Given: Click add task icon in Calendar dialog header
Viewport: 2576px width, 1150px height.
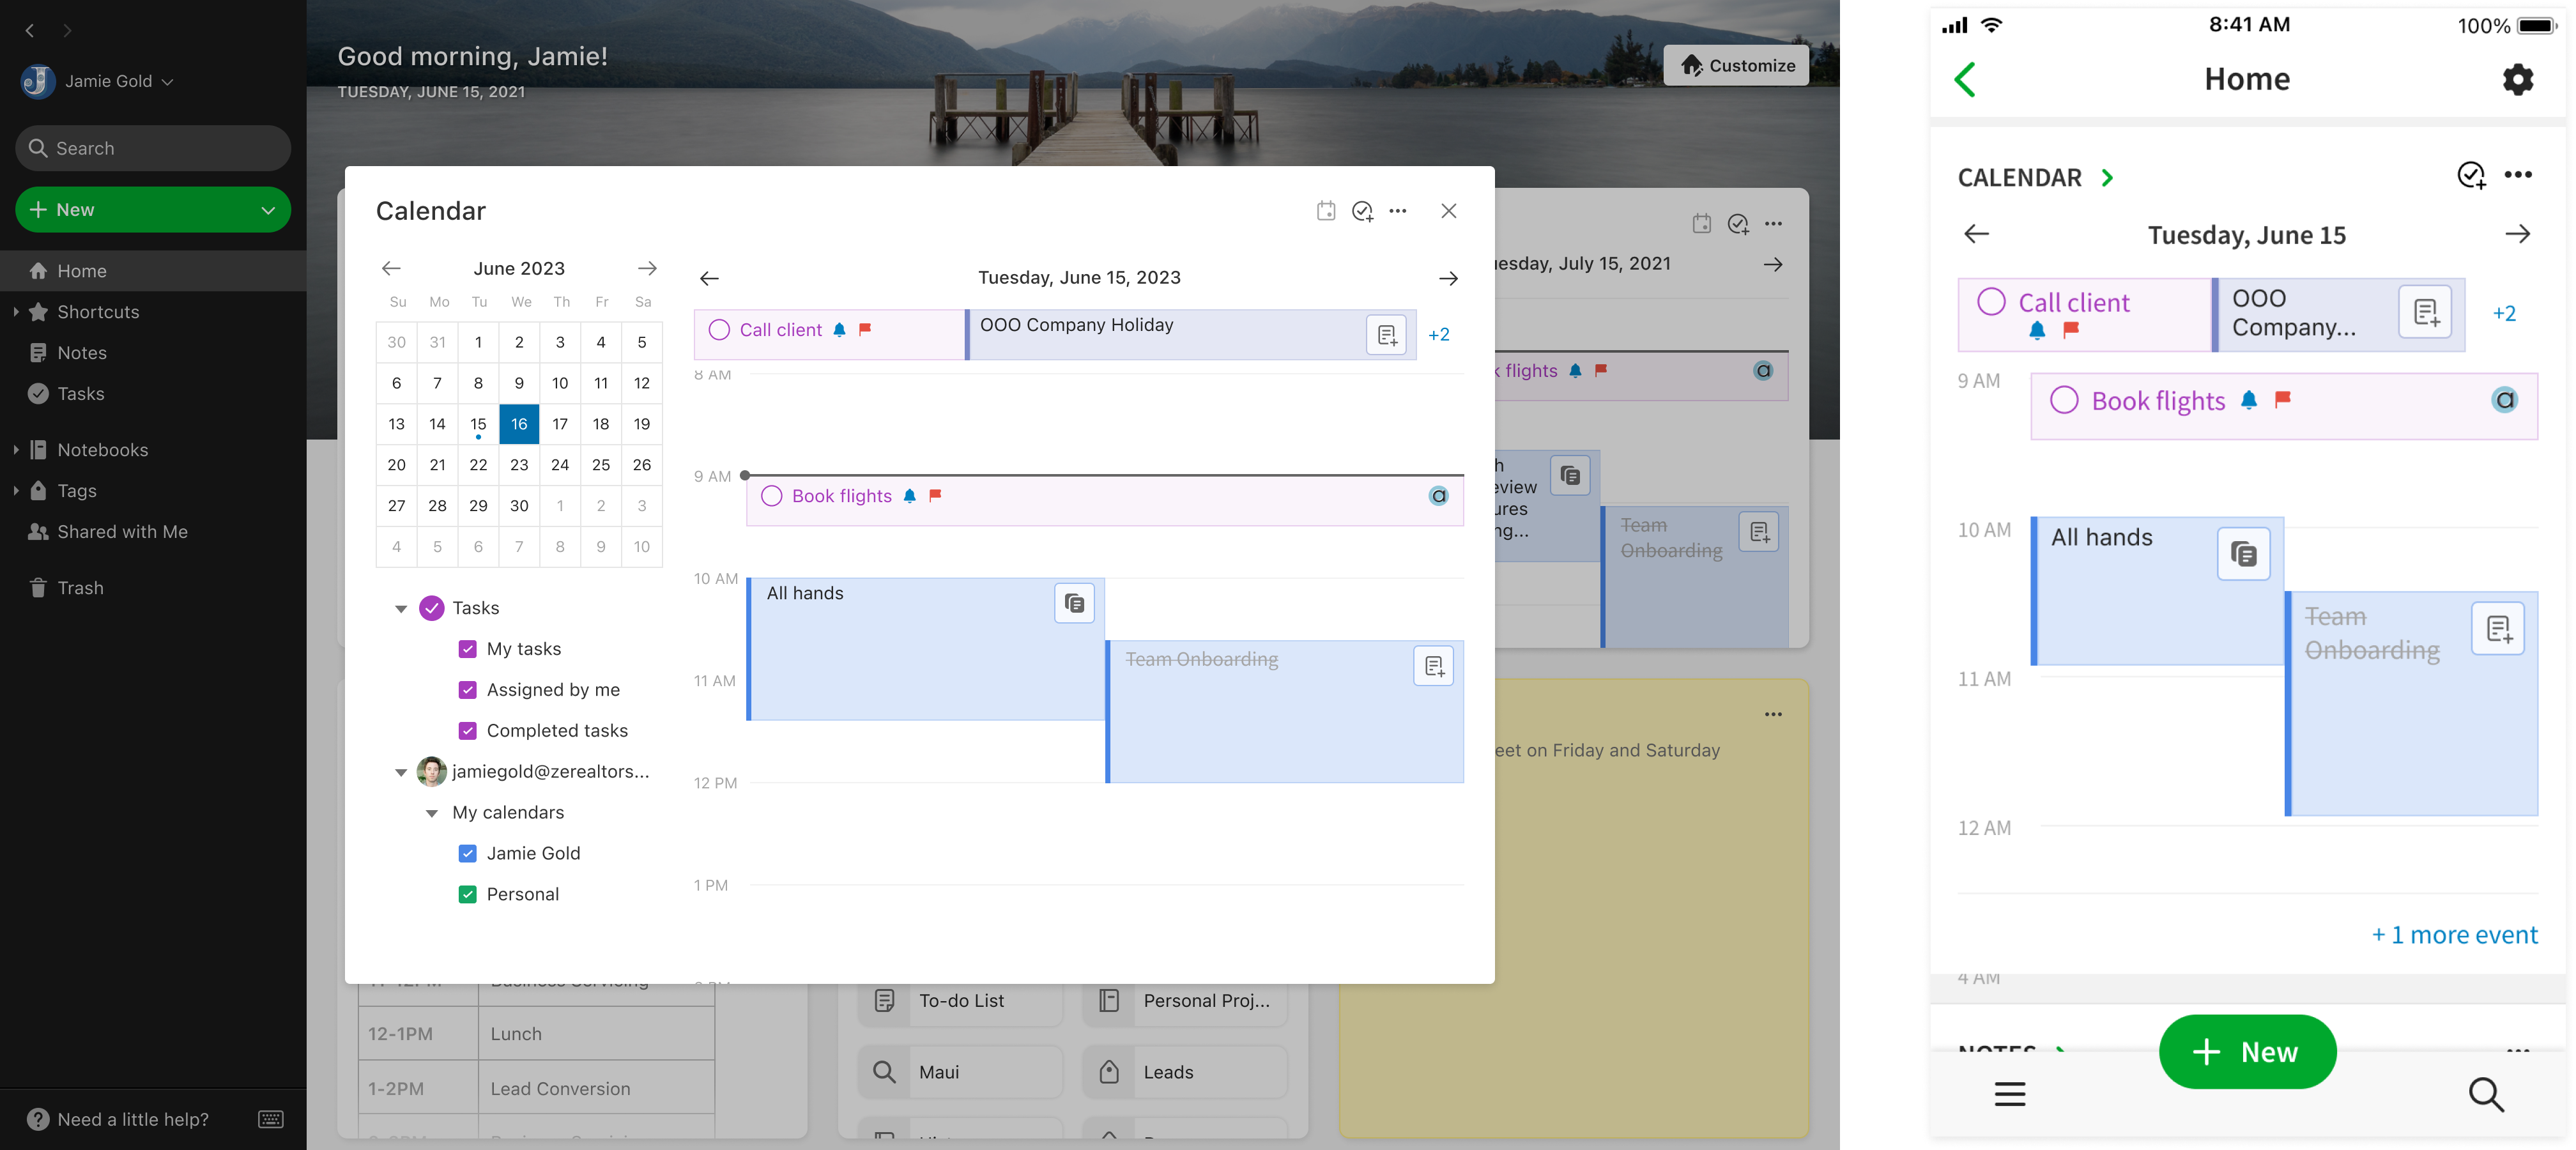Looking at the screenshot, I should click(x=1362, y=211).
